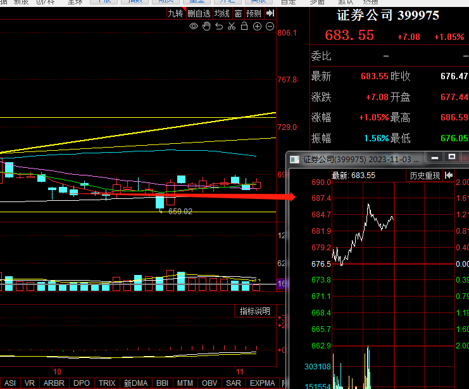
Task: Click the undo arrow icon in chart toolbar
Action: tap(219, 27)
